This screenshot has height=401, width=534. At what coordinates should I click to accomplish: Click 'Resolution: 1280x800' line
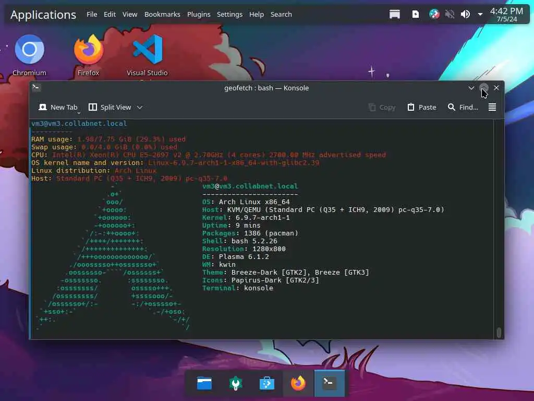click(244, 249)
